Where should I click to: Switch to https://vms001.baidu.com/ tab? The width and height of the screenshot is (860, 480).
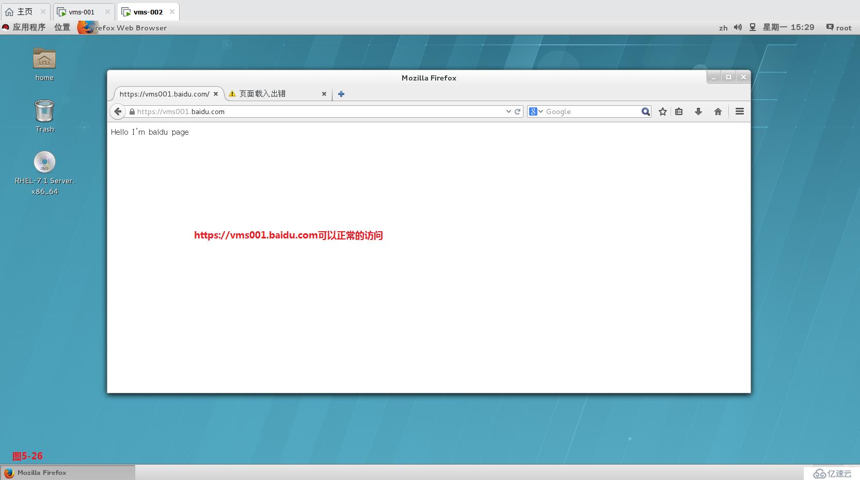[x=164, y=94]
